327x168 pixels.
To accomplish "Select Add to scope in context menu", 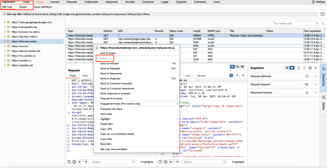I will point(137,53).
